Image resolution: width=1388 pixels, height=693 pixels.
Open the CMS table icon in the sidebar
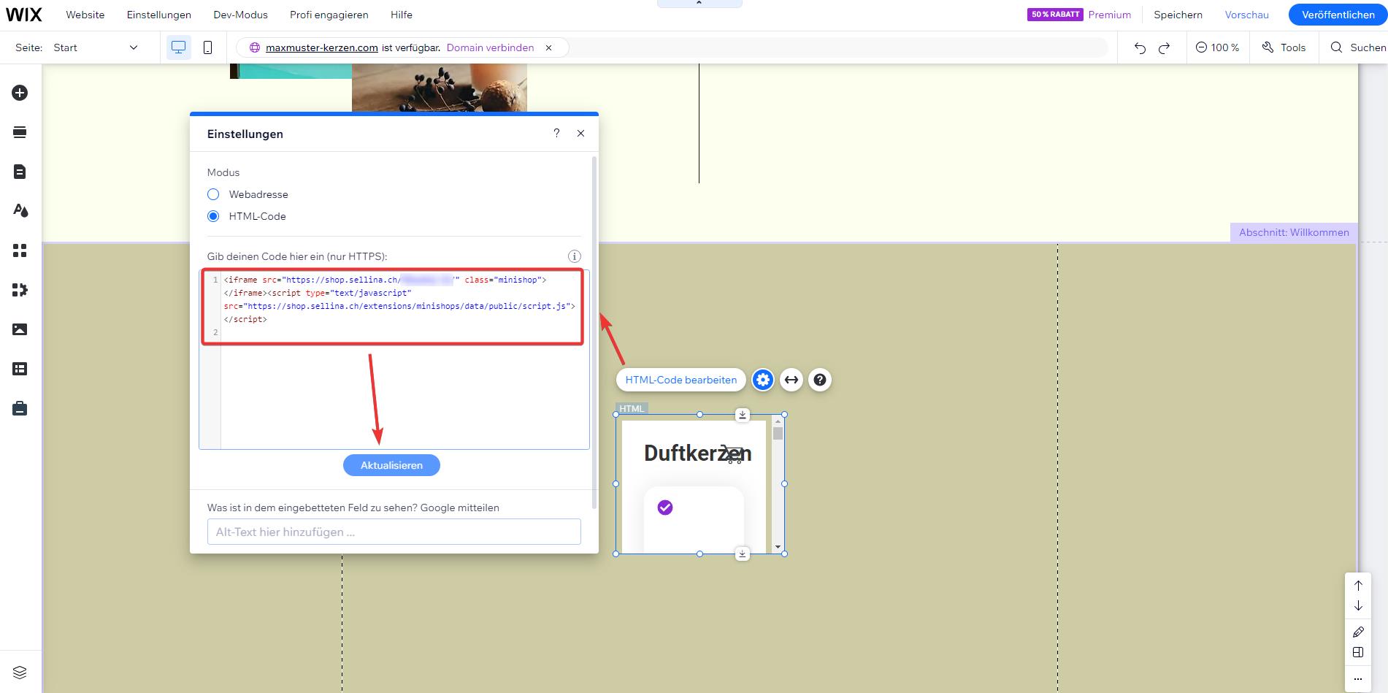pyautogui.click(x=20, y=369)
